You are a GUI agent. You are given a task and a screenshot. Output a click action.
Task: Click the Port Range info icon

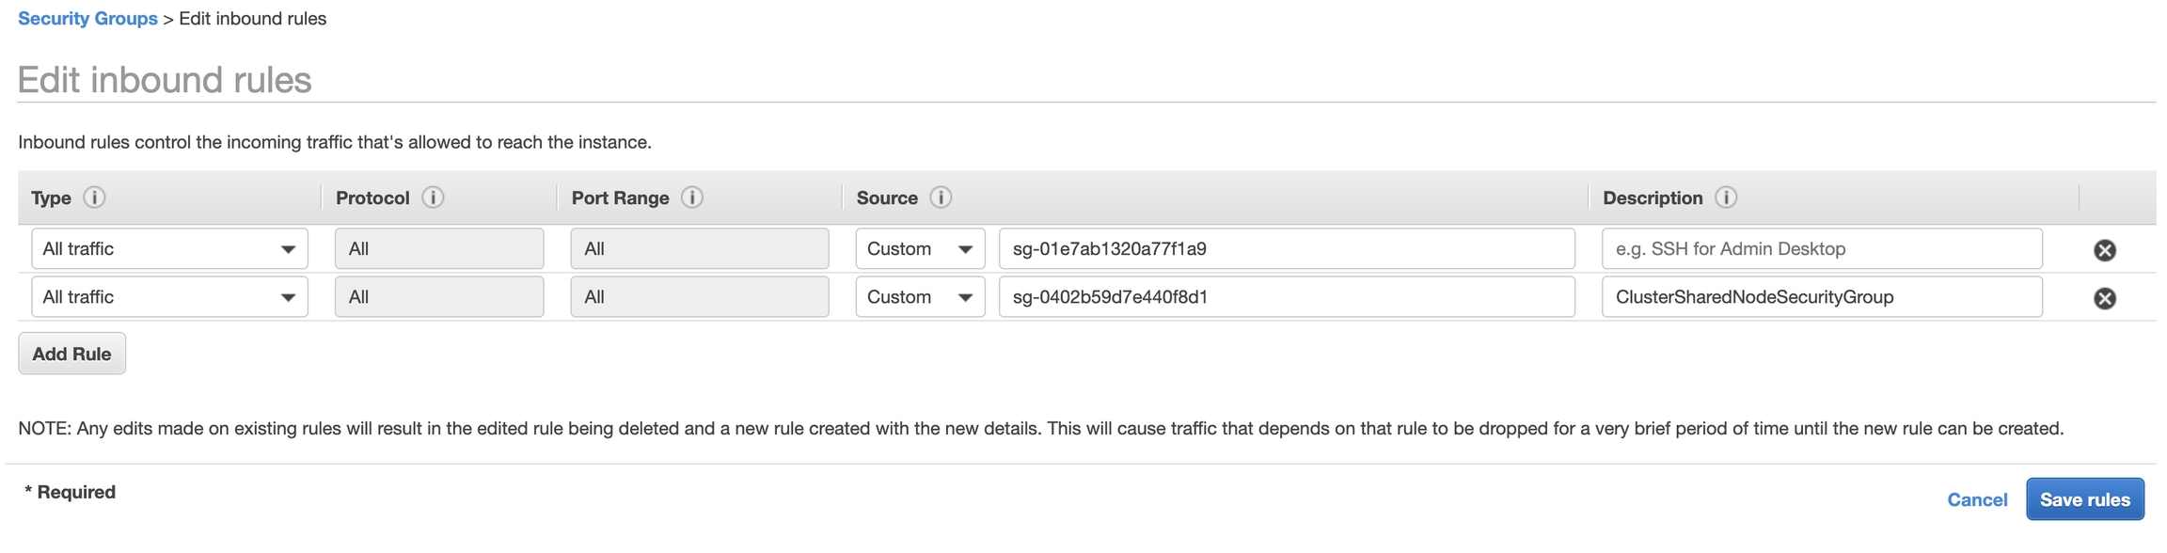pyautogui.click(x=692, y=197)
